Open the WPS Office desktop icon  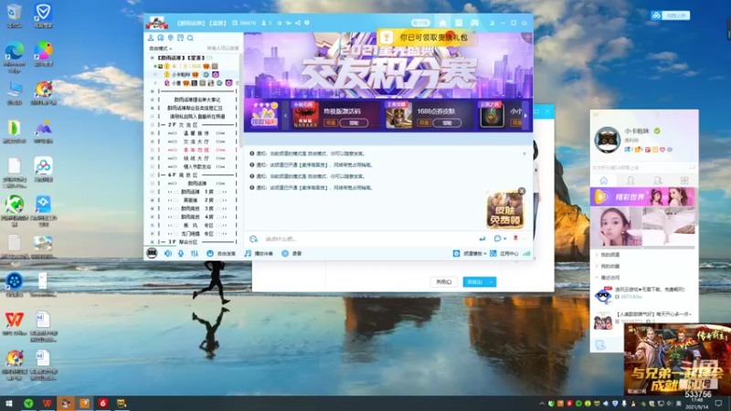(15, 324)
